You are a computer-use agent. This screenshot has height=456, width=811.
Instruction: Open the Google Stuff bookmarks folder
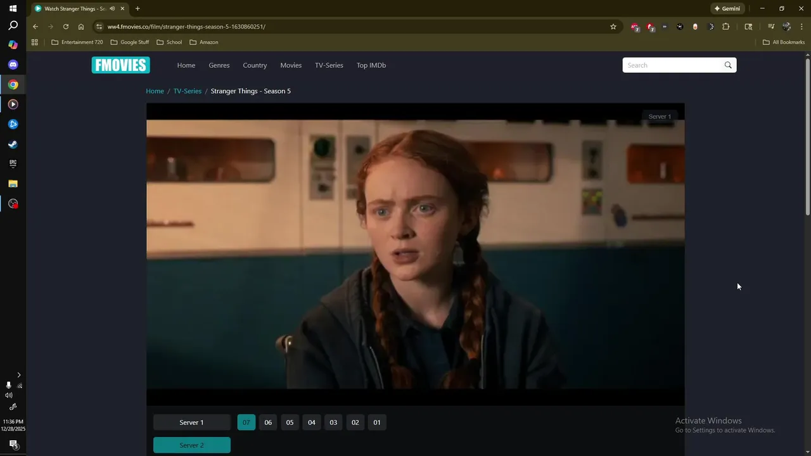click(x=130, y=42)
